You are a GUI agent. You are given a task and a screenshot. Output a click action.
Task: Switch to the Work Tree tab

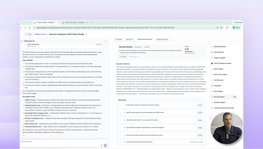(130, 39)
